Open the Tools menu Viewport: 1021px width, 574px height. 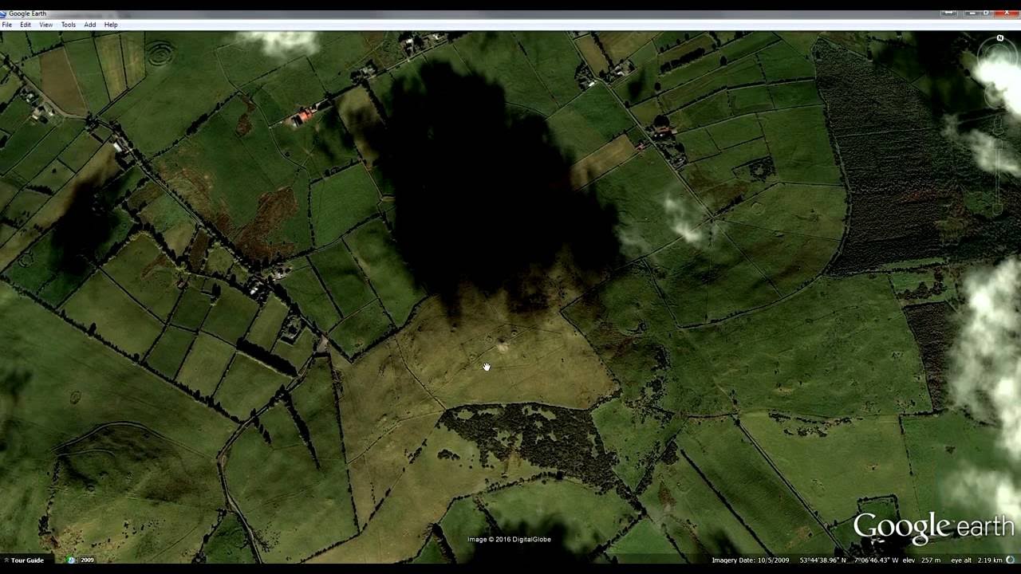click(69, 25)
